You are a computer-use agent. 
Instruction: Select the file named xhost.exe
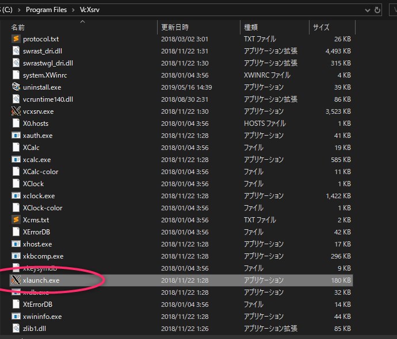[x=37, y=244]
